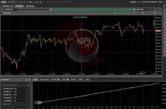Adjust the second Daily Profit stepper
Image resolution: width=166 pixels, height=109 pixels.
click(27, 101)
